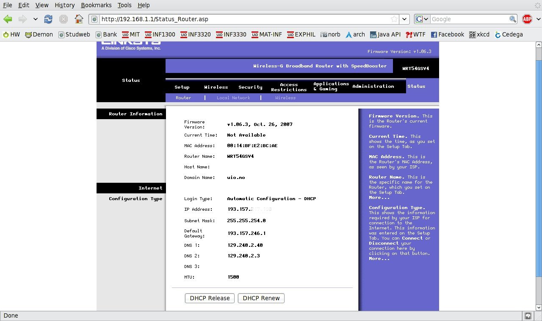Click the vertical scrollbar thumb
The image size is (542, 321).
pos(539,168)
